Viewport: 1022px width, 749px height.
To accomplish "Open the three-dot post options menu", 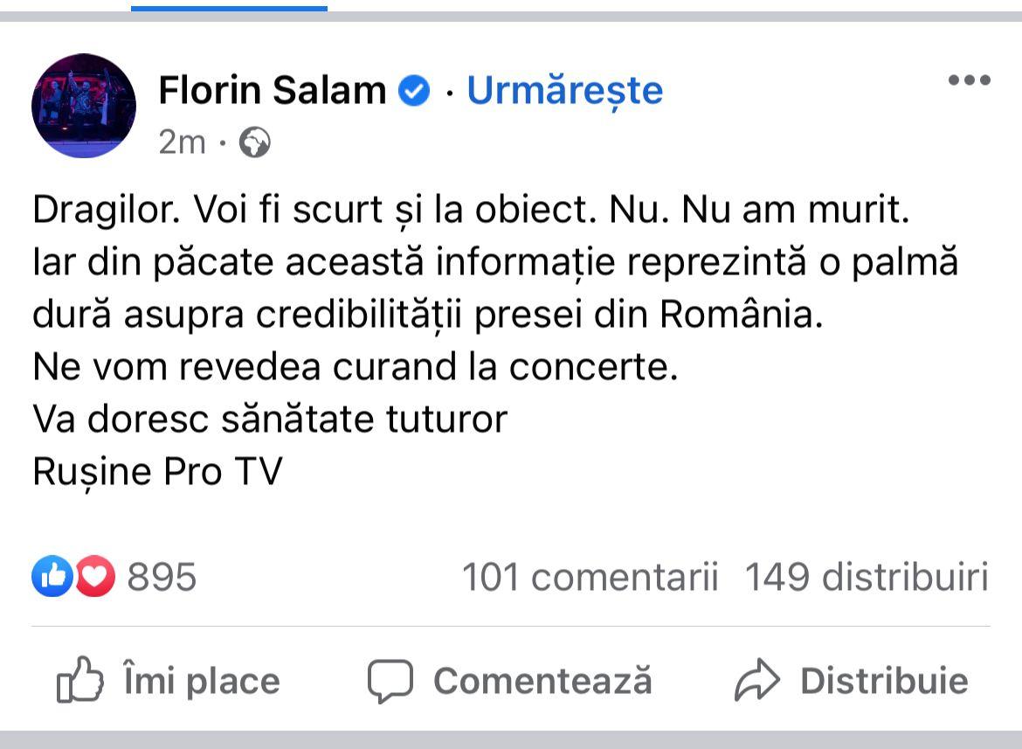I will tap(969, 80).
